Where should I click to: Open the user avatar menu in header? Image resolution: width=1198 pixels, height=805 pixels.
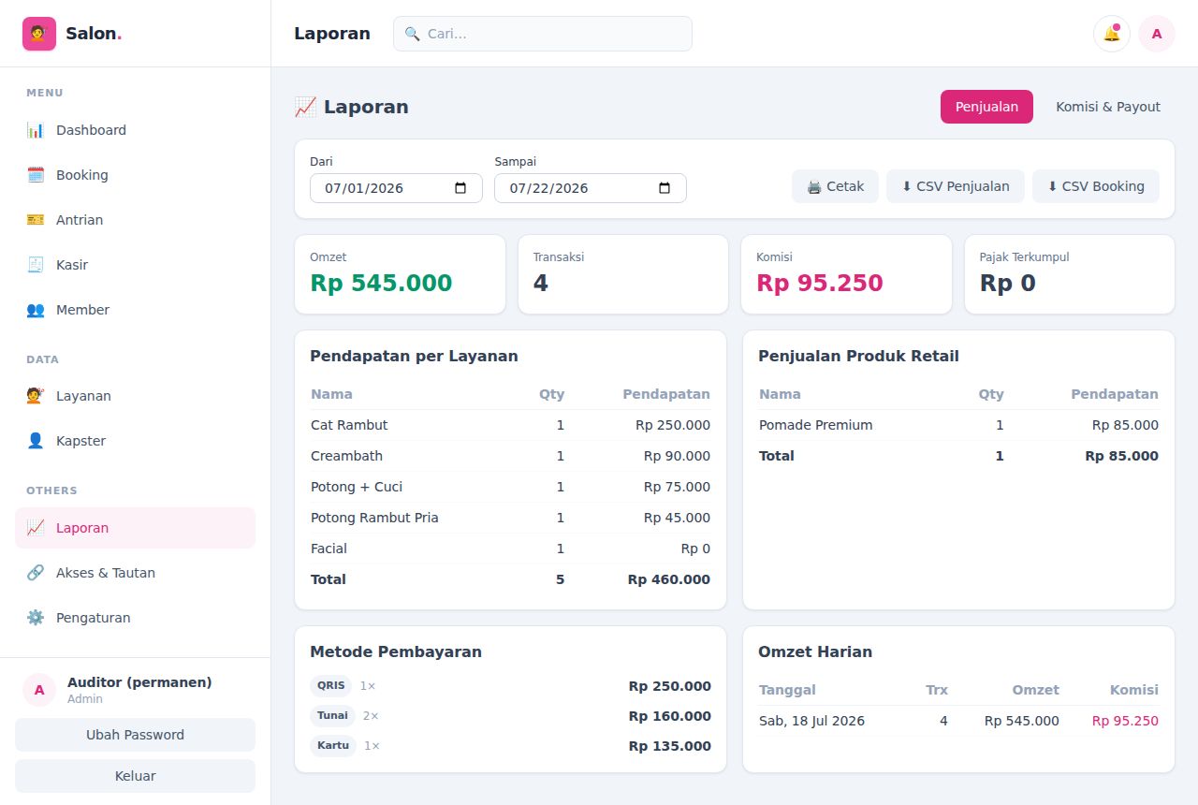coord(1157,34)
